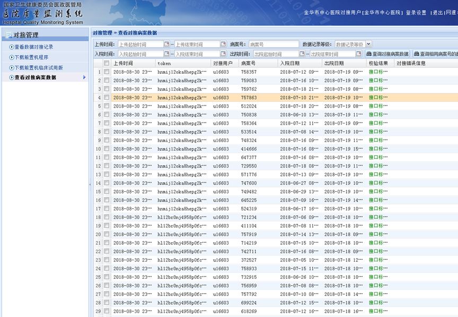Click arrow icon beside 下载前置机程序
Viewport: 458px width, 317px height.
point(12,57)
